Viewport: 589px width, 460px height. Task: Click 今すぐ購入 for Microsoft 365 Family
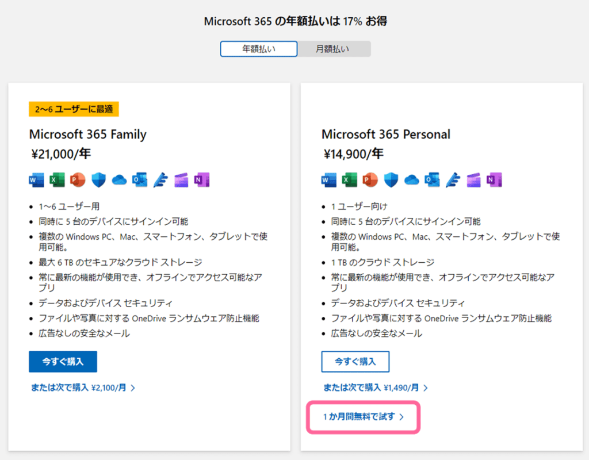63,362
